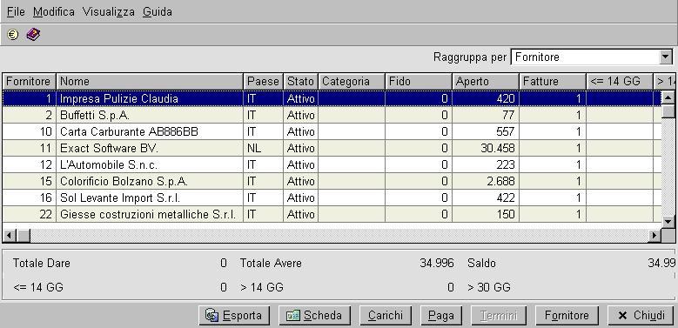Click the Termini button
Image resolution: width=678 pixels, height=328 pixels.
coord(499,316)
